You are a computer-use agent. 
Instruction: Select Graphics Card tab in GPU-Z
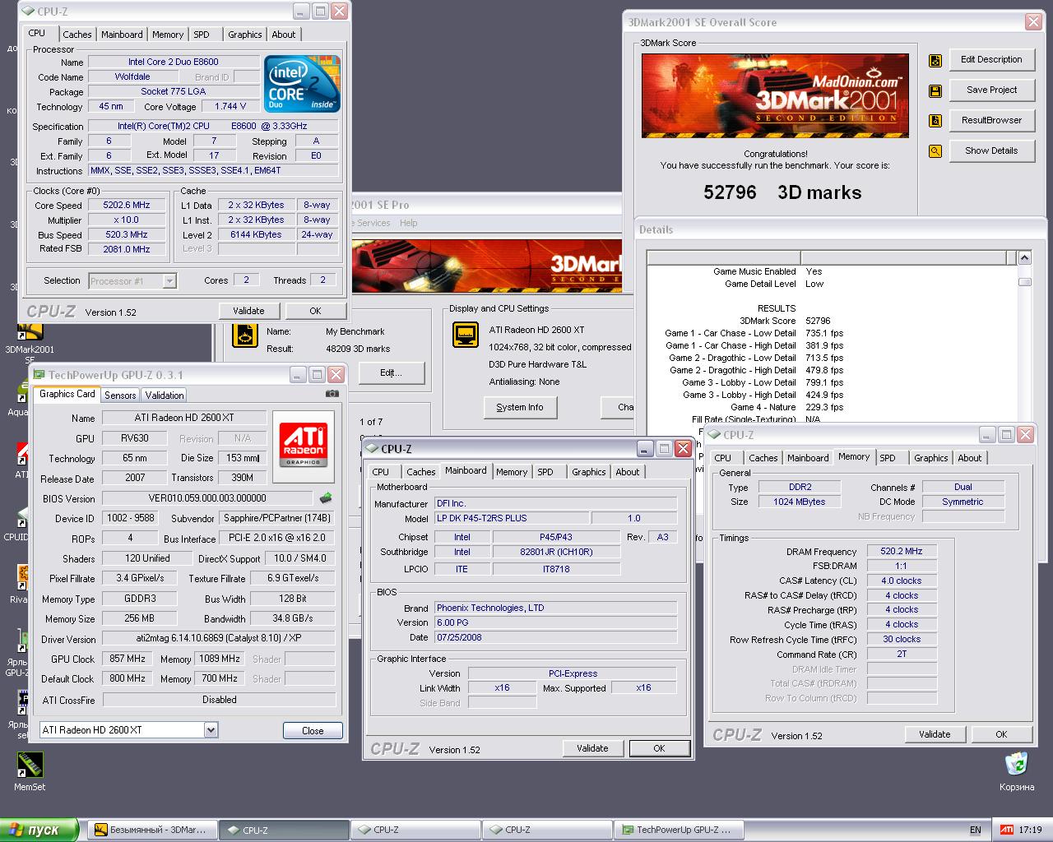[x=67, y=394]
